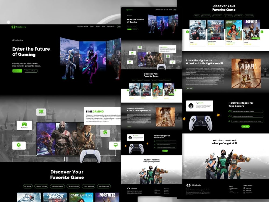Select the PlayStation gamepad icon in the middle mockup
The image size is (269, 202).
[132, 53]
